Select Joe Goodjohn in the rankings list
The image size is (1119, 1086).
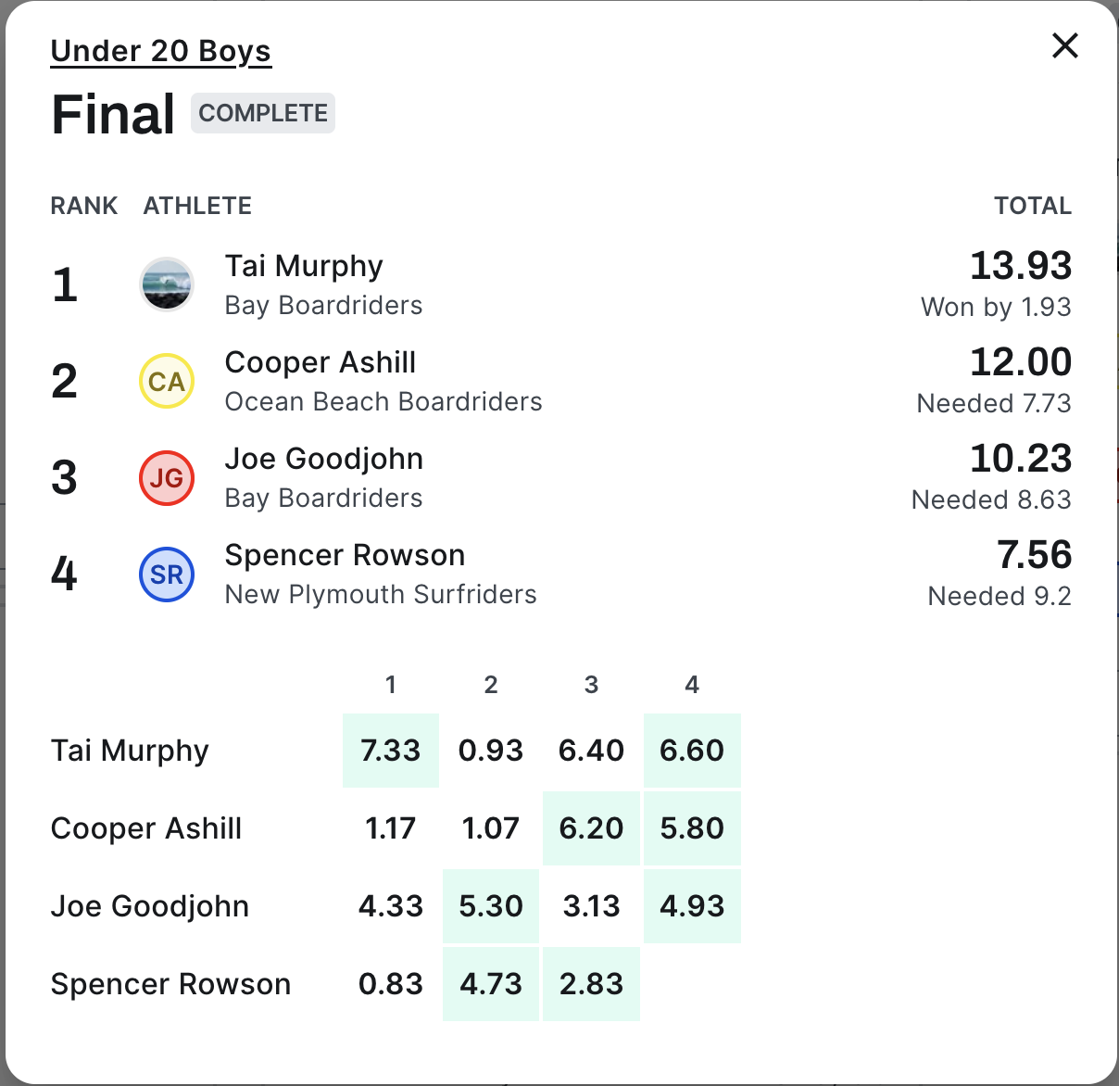pos(324,459)
